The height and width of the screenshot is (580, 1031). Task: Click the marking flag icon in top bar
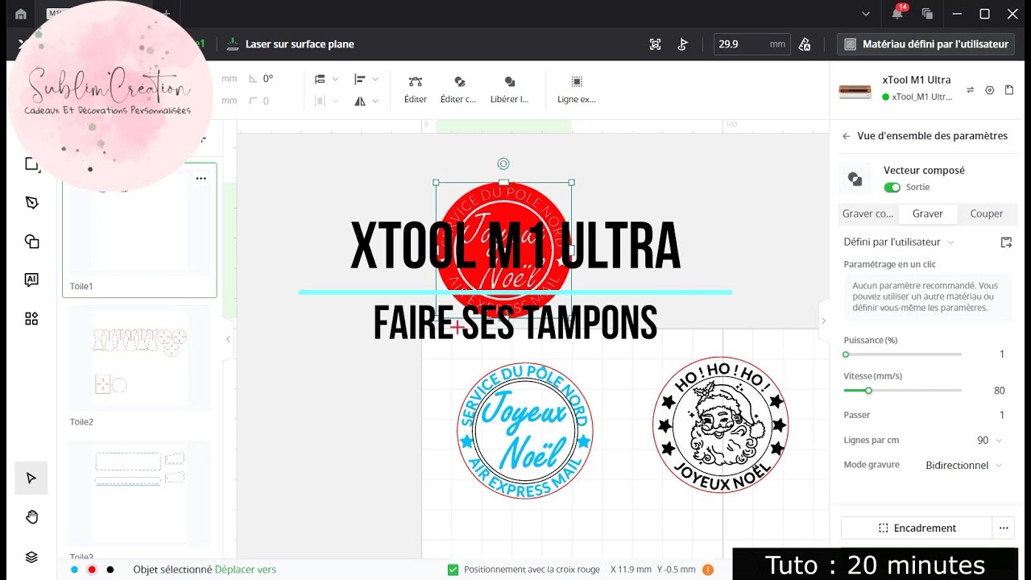[x=683, y=44]
